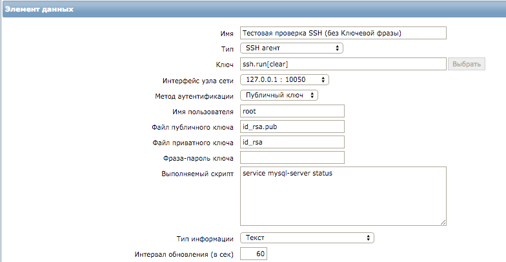This screenshot has width=506, height=262.
Task: Click inside the 'Выполняемый скрипт' text area
Action: tap(343, 196)
